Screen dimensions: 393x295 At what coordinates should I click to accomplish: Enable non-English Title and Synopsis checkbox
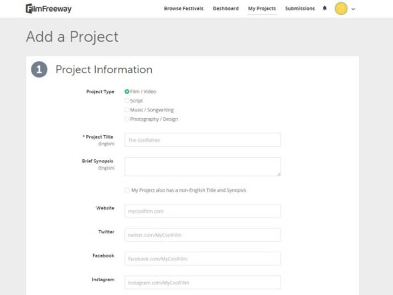(x=127, y=190)
